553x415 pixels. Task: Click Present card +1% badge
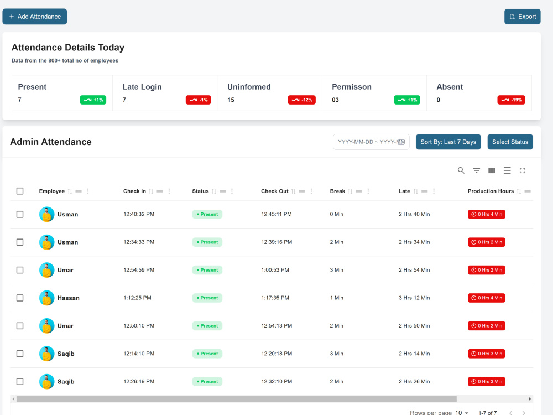point(93,100)
